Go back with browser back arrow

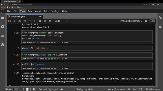pyautogui.click(x=2, y=5)
